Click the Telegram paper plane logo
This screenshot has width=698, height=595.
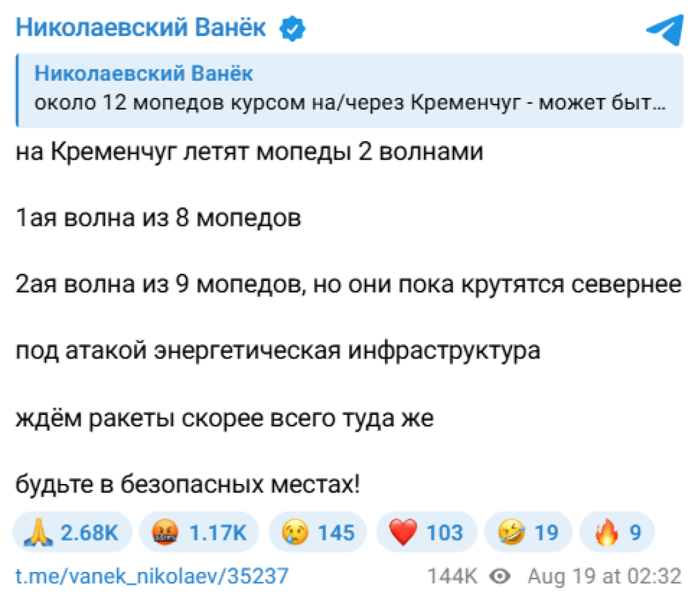pos(664,29)
